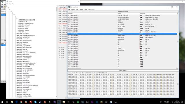Click the Tracer tree scroll down arrow

(x=57, y=97)
